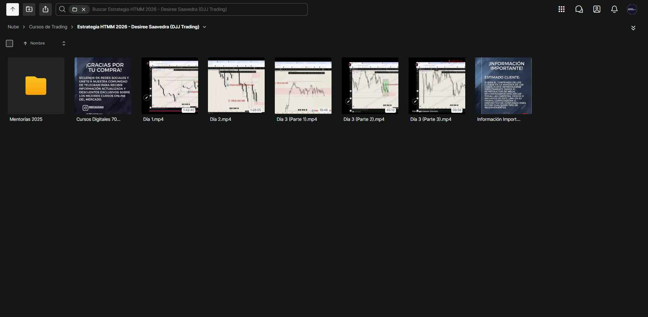
Task: Toggle sort direction up arrow beside Nombre
Action: pyautogui.click(x=25, y=43)
